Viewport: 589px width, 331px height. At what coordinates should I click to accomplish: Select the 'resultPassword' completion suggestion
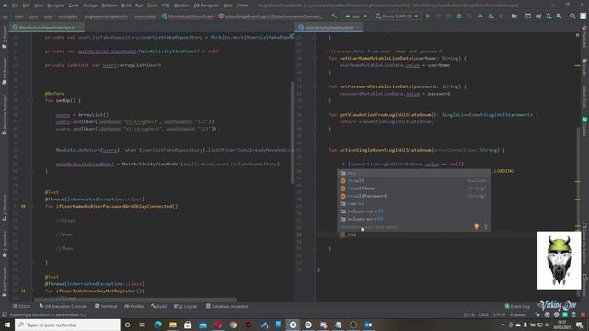tap(413, 196)
